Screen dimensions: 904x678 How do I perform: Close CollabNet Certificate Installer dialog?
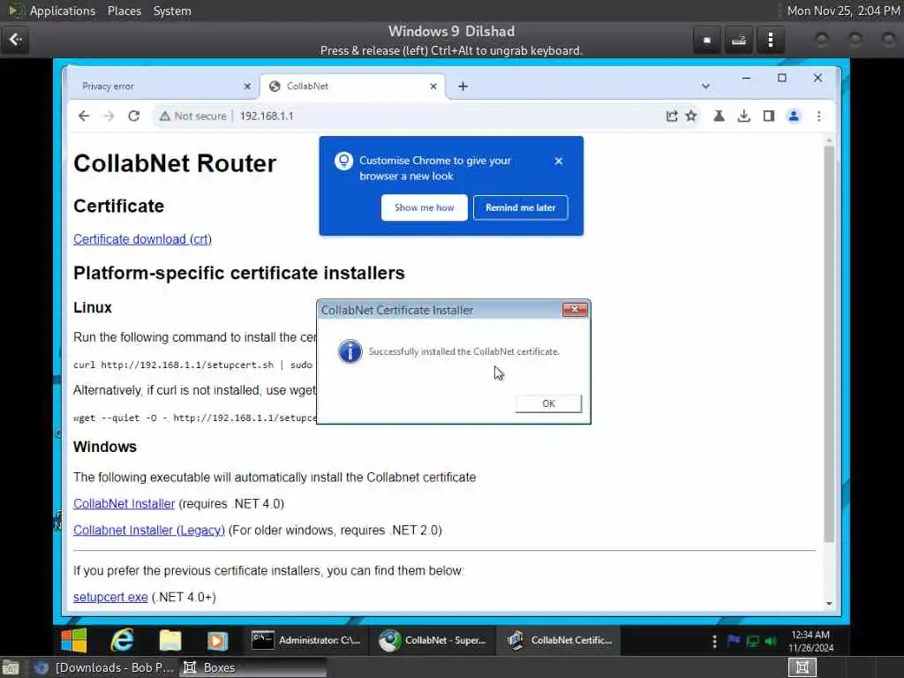pos(575,310)
